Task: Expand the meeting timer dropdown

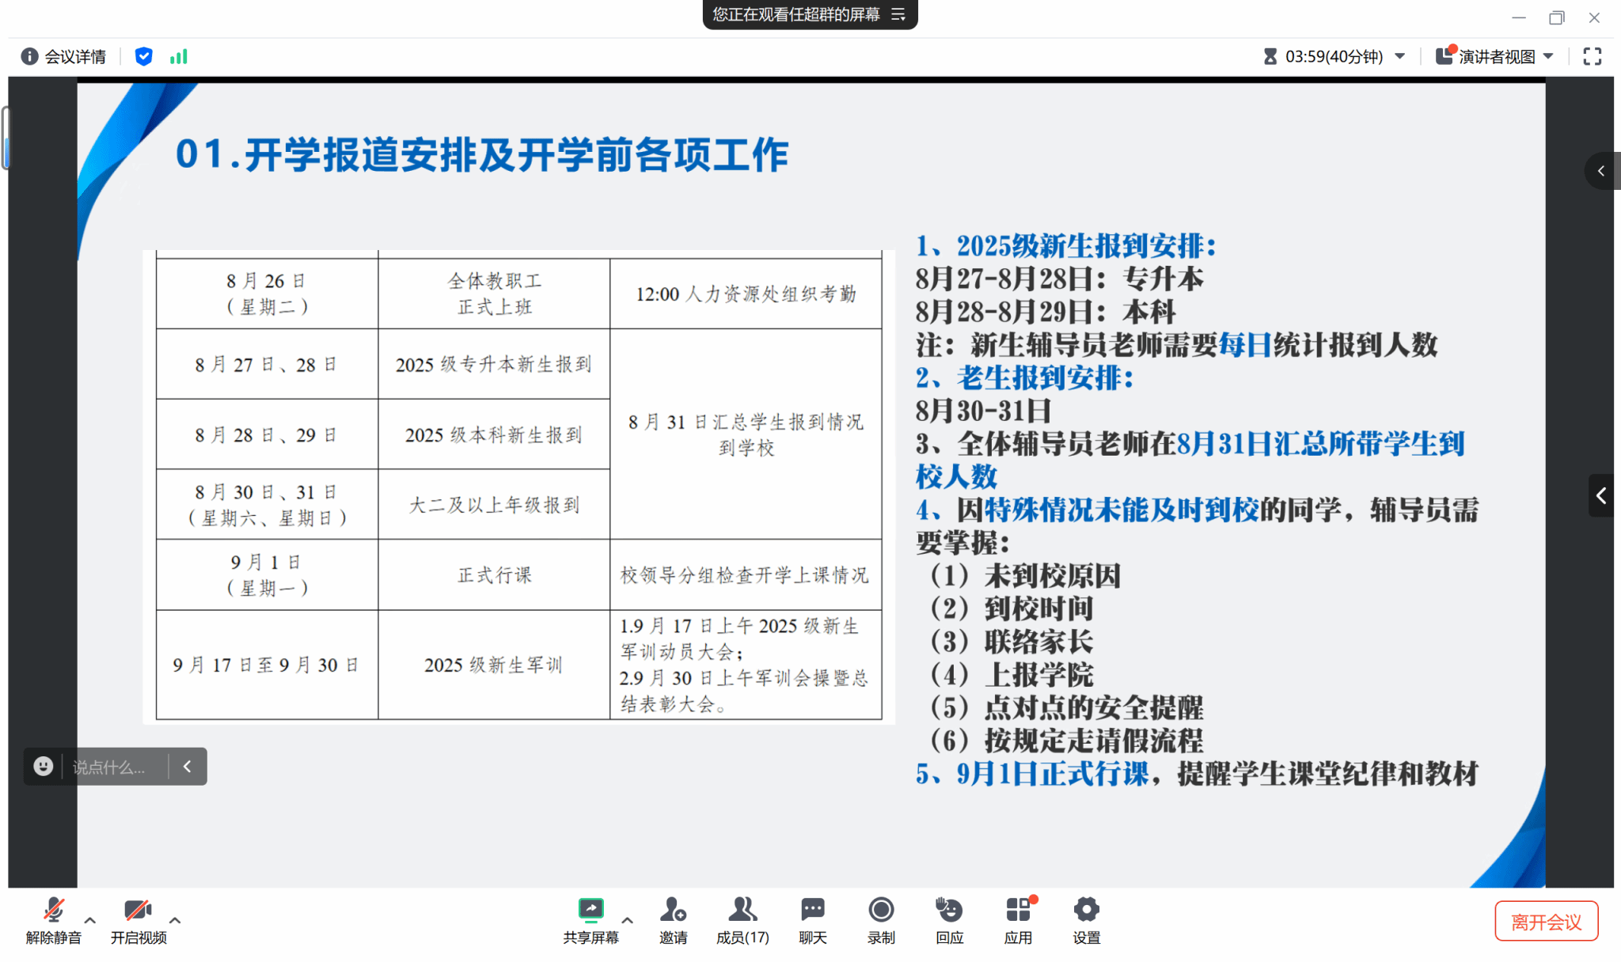Action: [1399, 56]
